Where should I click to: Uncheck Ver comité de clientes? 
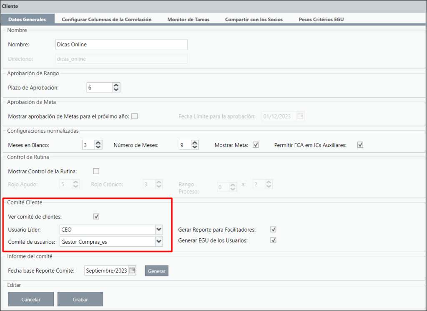[x=96, y=217]
